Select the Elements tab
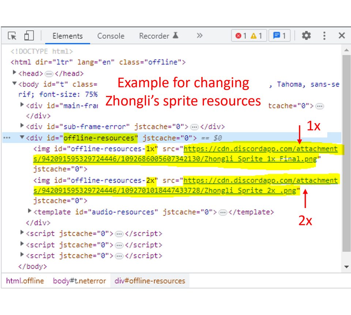The height and width of the screenshot is (315, 351). click(x=67, y=36)
